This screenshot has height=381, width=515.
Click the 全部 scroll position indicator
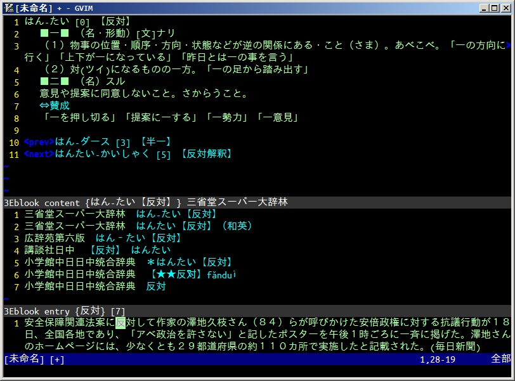point(501,359)
